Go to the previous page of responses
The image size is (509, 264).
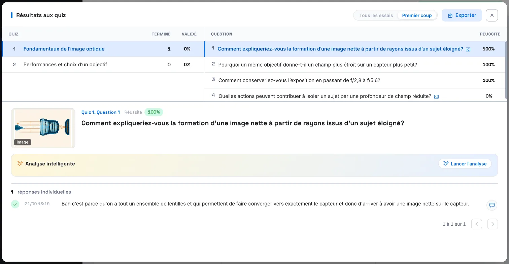(477, 224)
